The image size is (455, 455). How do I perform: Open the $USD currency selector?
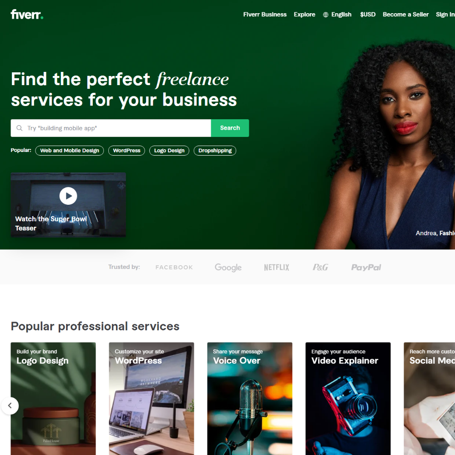coord(368,15)
